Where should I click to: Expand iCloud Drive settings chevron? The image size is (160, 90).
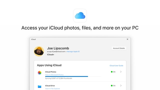coord(121,85)
